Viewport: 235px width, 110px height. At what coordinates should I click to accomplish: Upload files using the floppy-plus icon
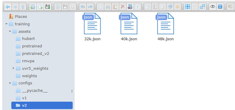point(48,7)
